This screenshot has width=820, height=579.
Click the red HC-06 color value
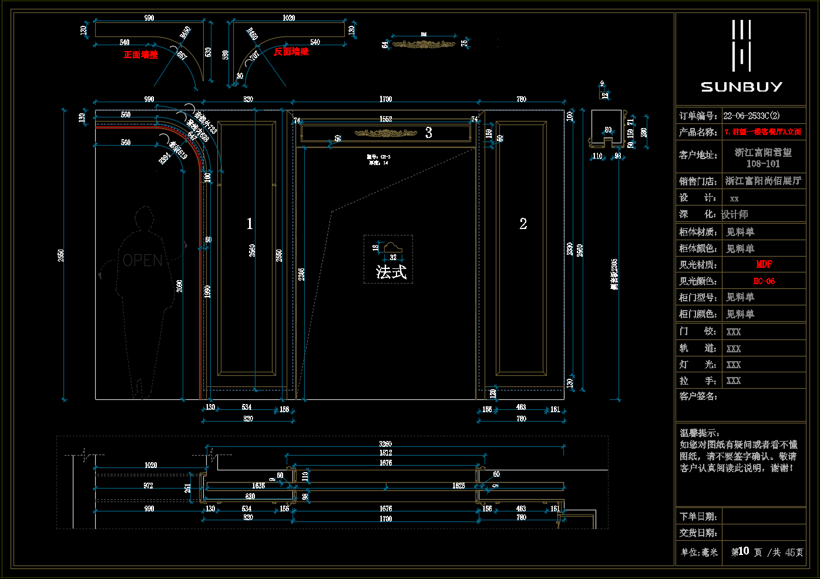[764, 281]
